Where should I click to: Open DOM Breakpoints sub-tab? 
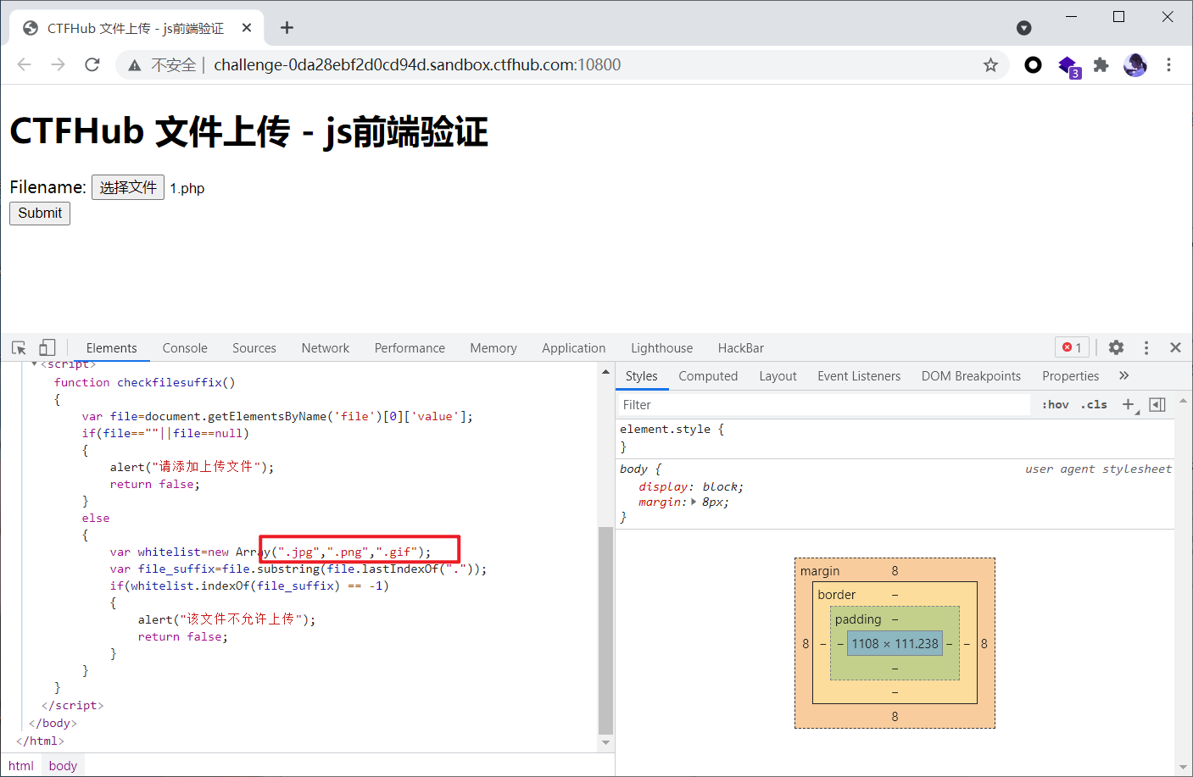click(x=971, y=376)
